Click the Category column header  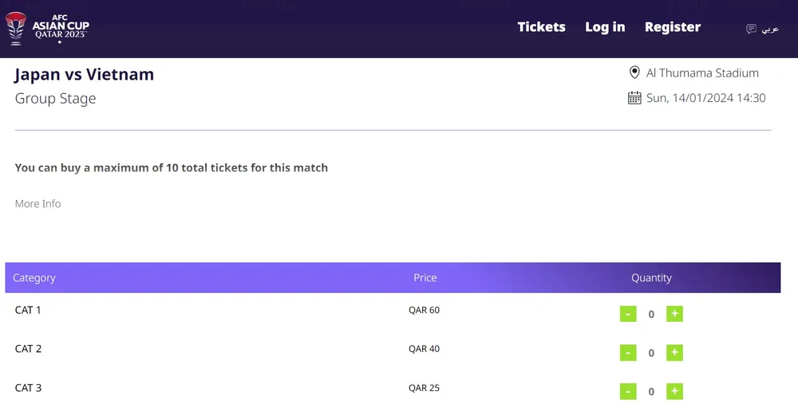tap(34, 278)
